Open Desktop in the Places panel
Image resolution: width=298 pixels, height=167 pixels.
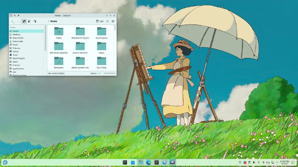click(26, 35)
